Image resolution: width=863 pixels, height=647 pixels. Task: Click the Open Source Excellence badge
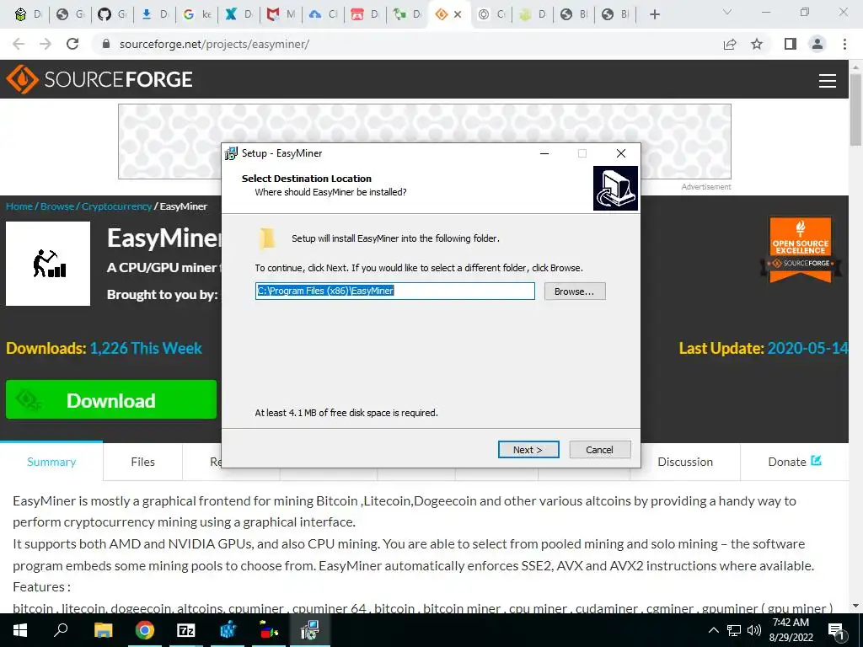pyautogui.click(x=801, y=249)
